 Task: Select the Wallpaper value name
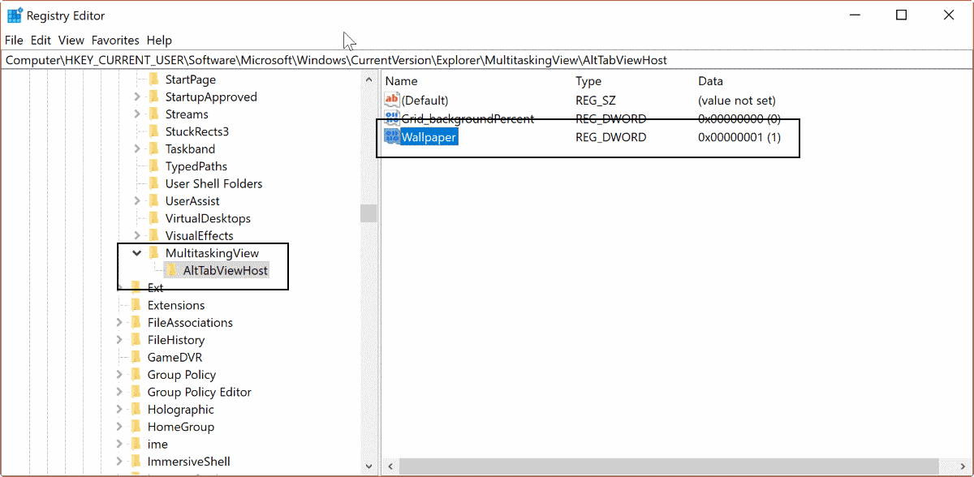[429, 137]
